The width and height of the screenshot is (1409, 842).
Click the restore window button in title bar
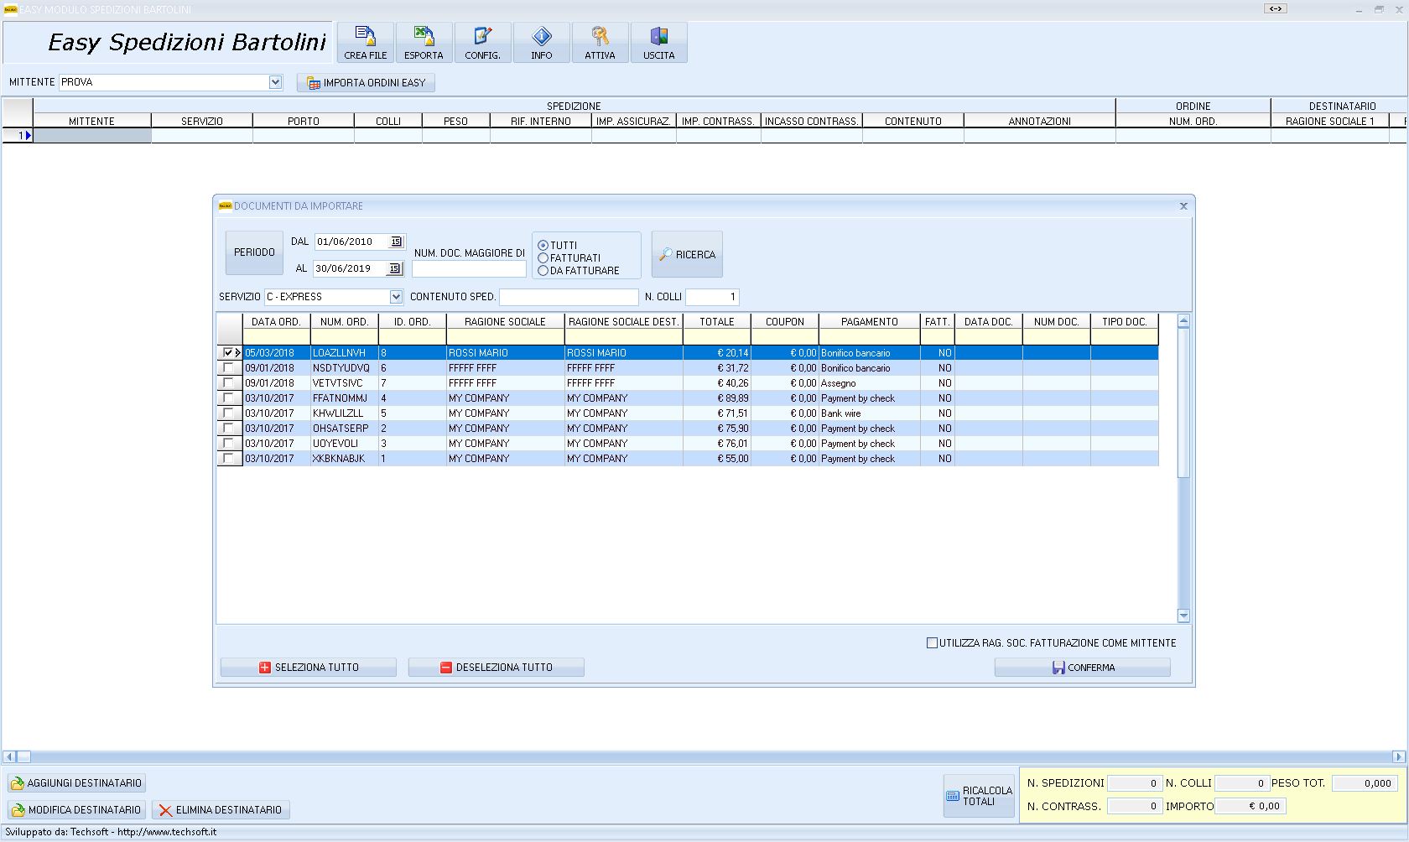[1379, 9]
